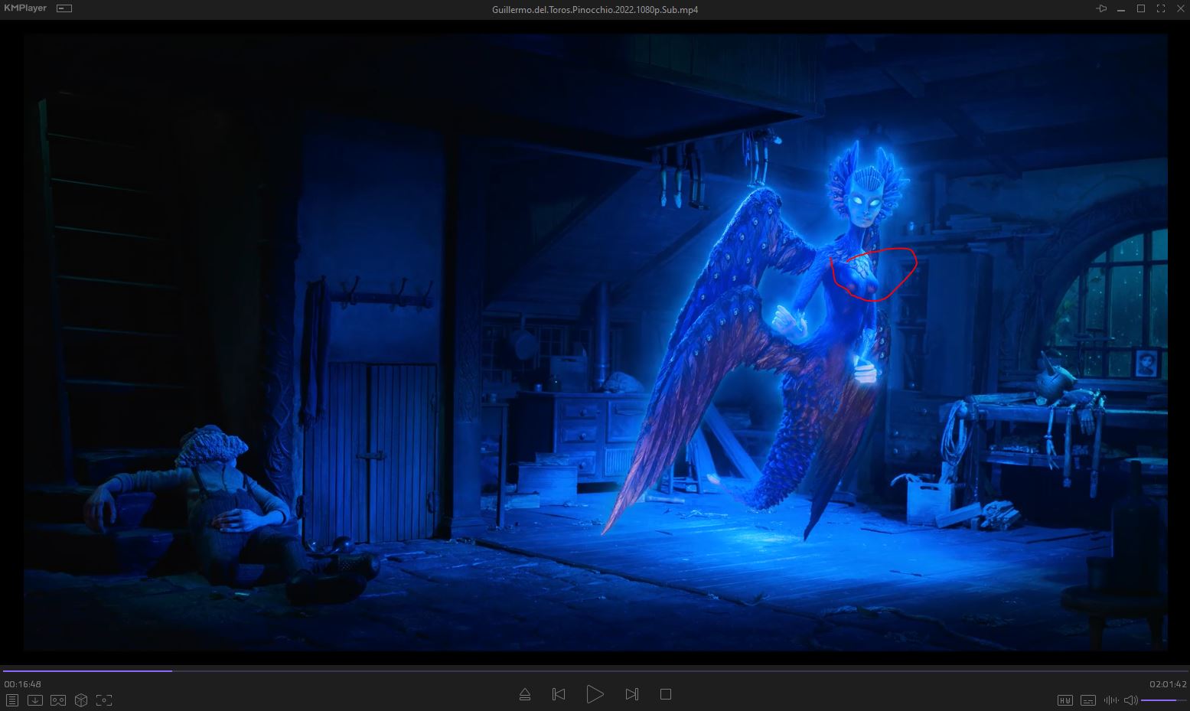This screenshot has width=1190, height=711.
Task: Skip to the previous track
Action: (559, 694)
